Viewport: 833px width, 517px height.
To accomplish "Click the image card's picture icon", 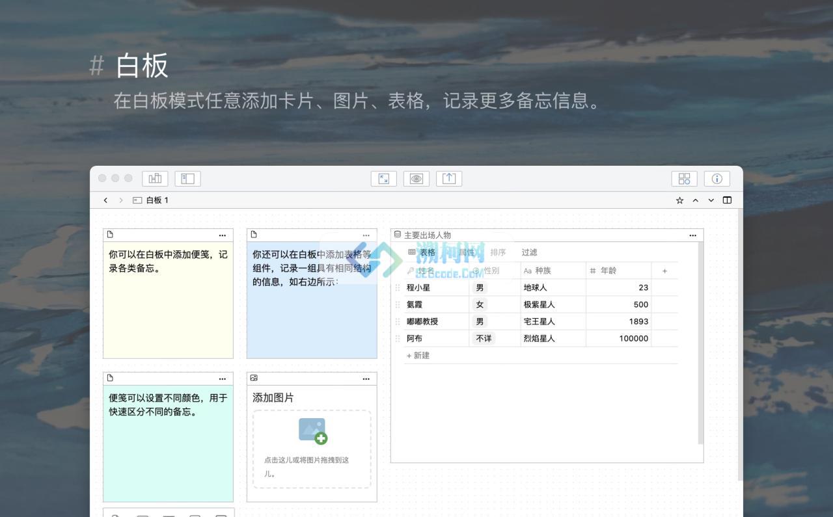I will (x=254, y=378).
